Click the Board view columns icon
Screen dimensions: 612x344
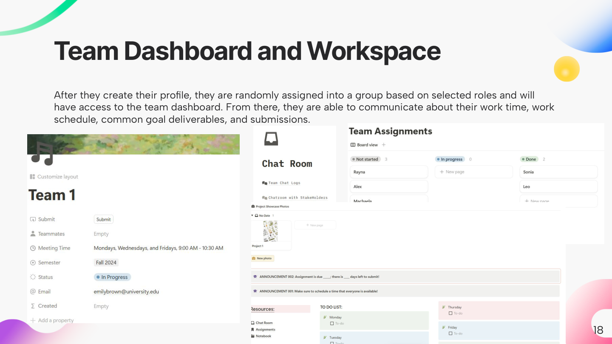[x=353, y=145]
